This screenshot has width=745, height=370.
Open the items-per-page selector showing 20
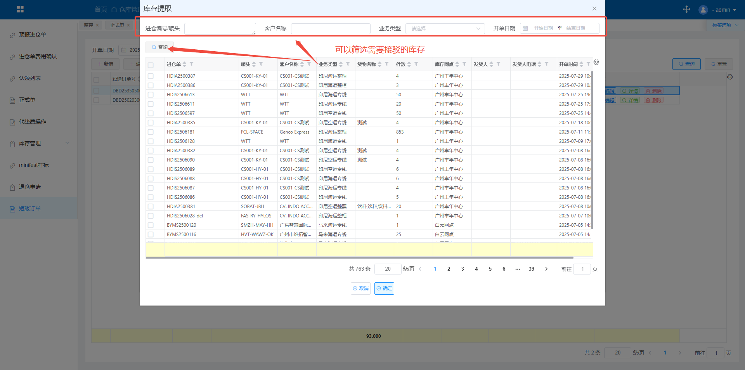(388, 269)
